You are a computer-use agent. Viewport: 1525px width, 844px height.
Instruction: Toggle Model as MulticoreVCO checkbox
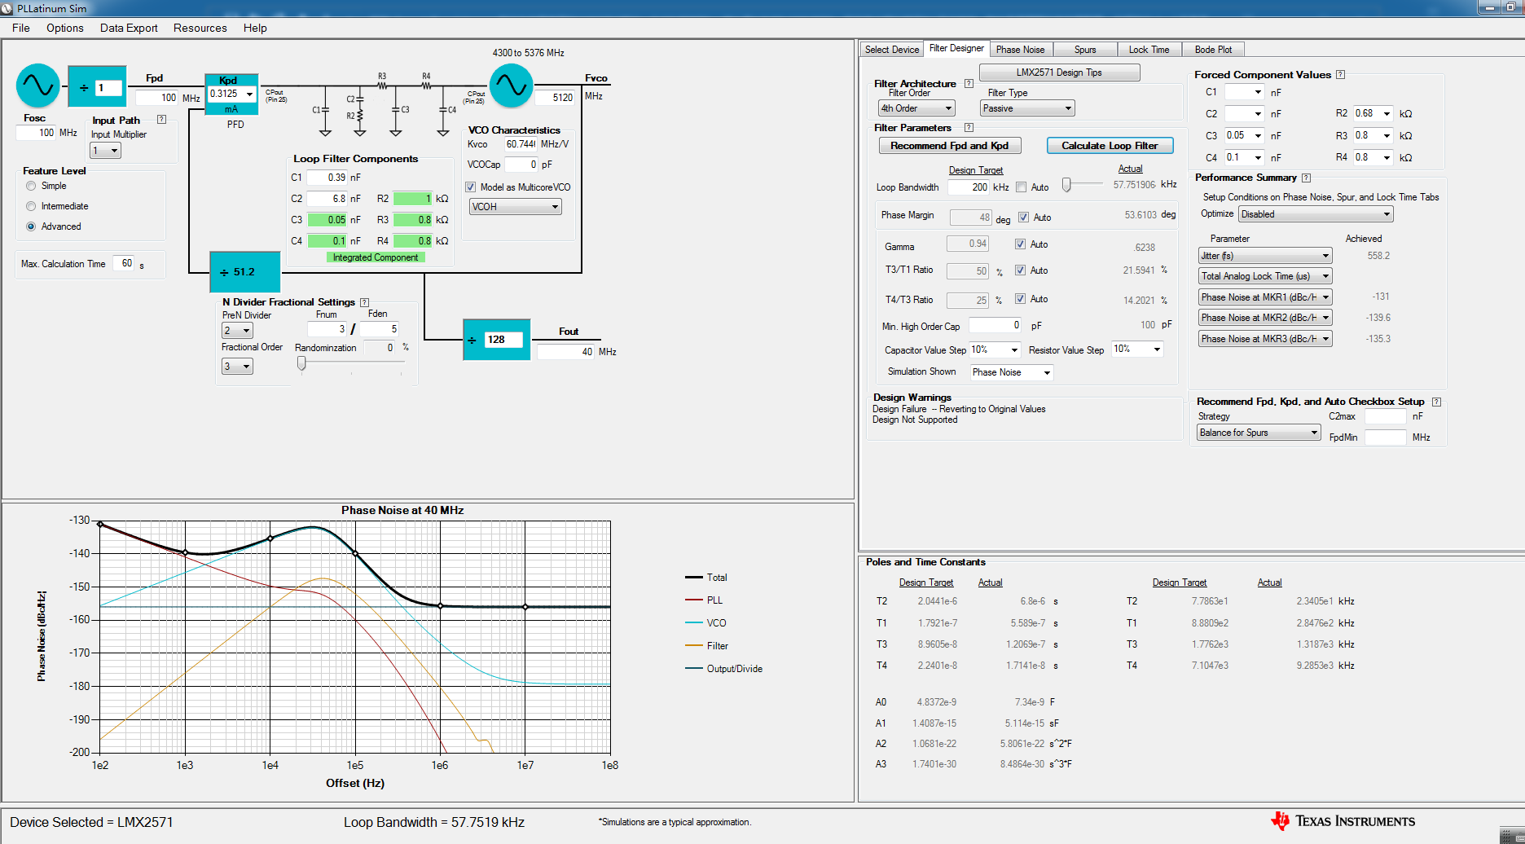(470, 187)
